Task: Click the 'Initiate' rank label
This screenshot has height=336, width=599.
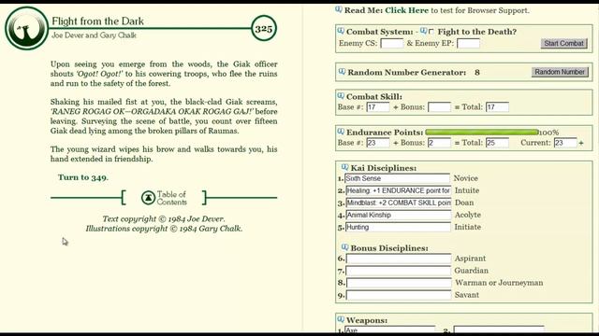Action: point(468,227)
